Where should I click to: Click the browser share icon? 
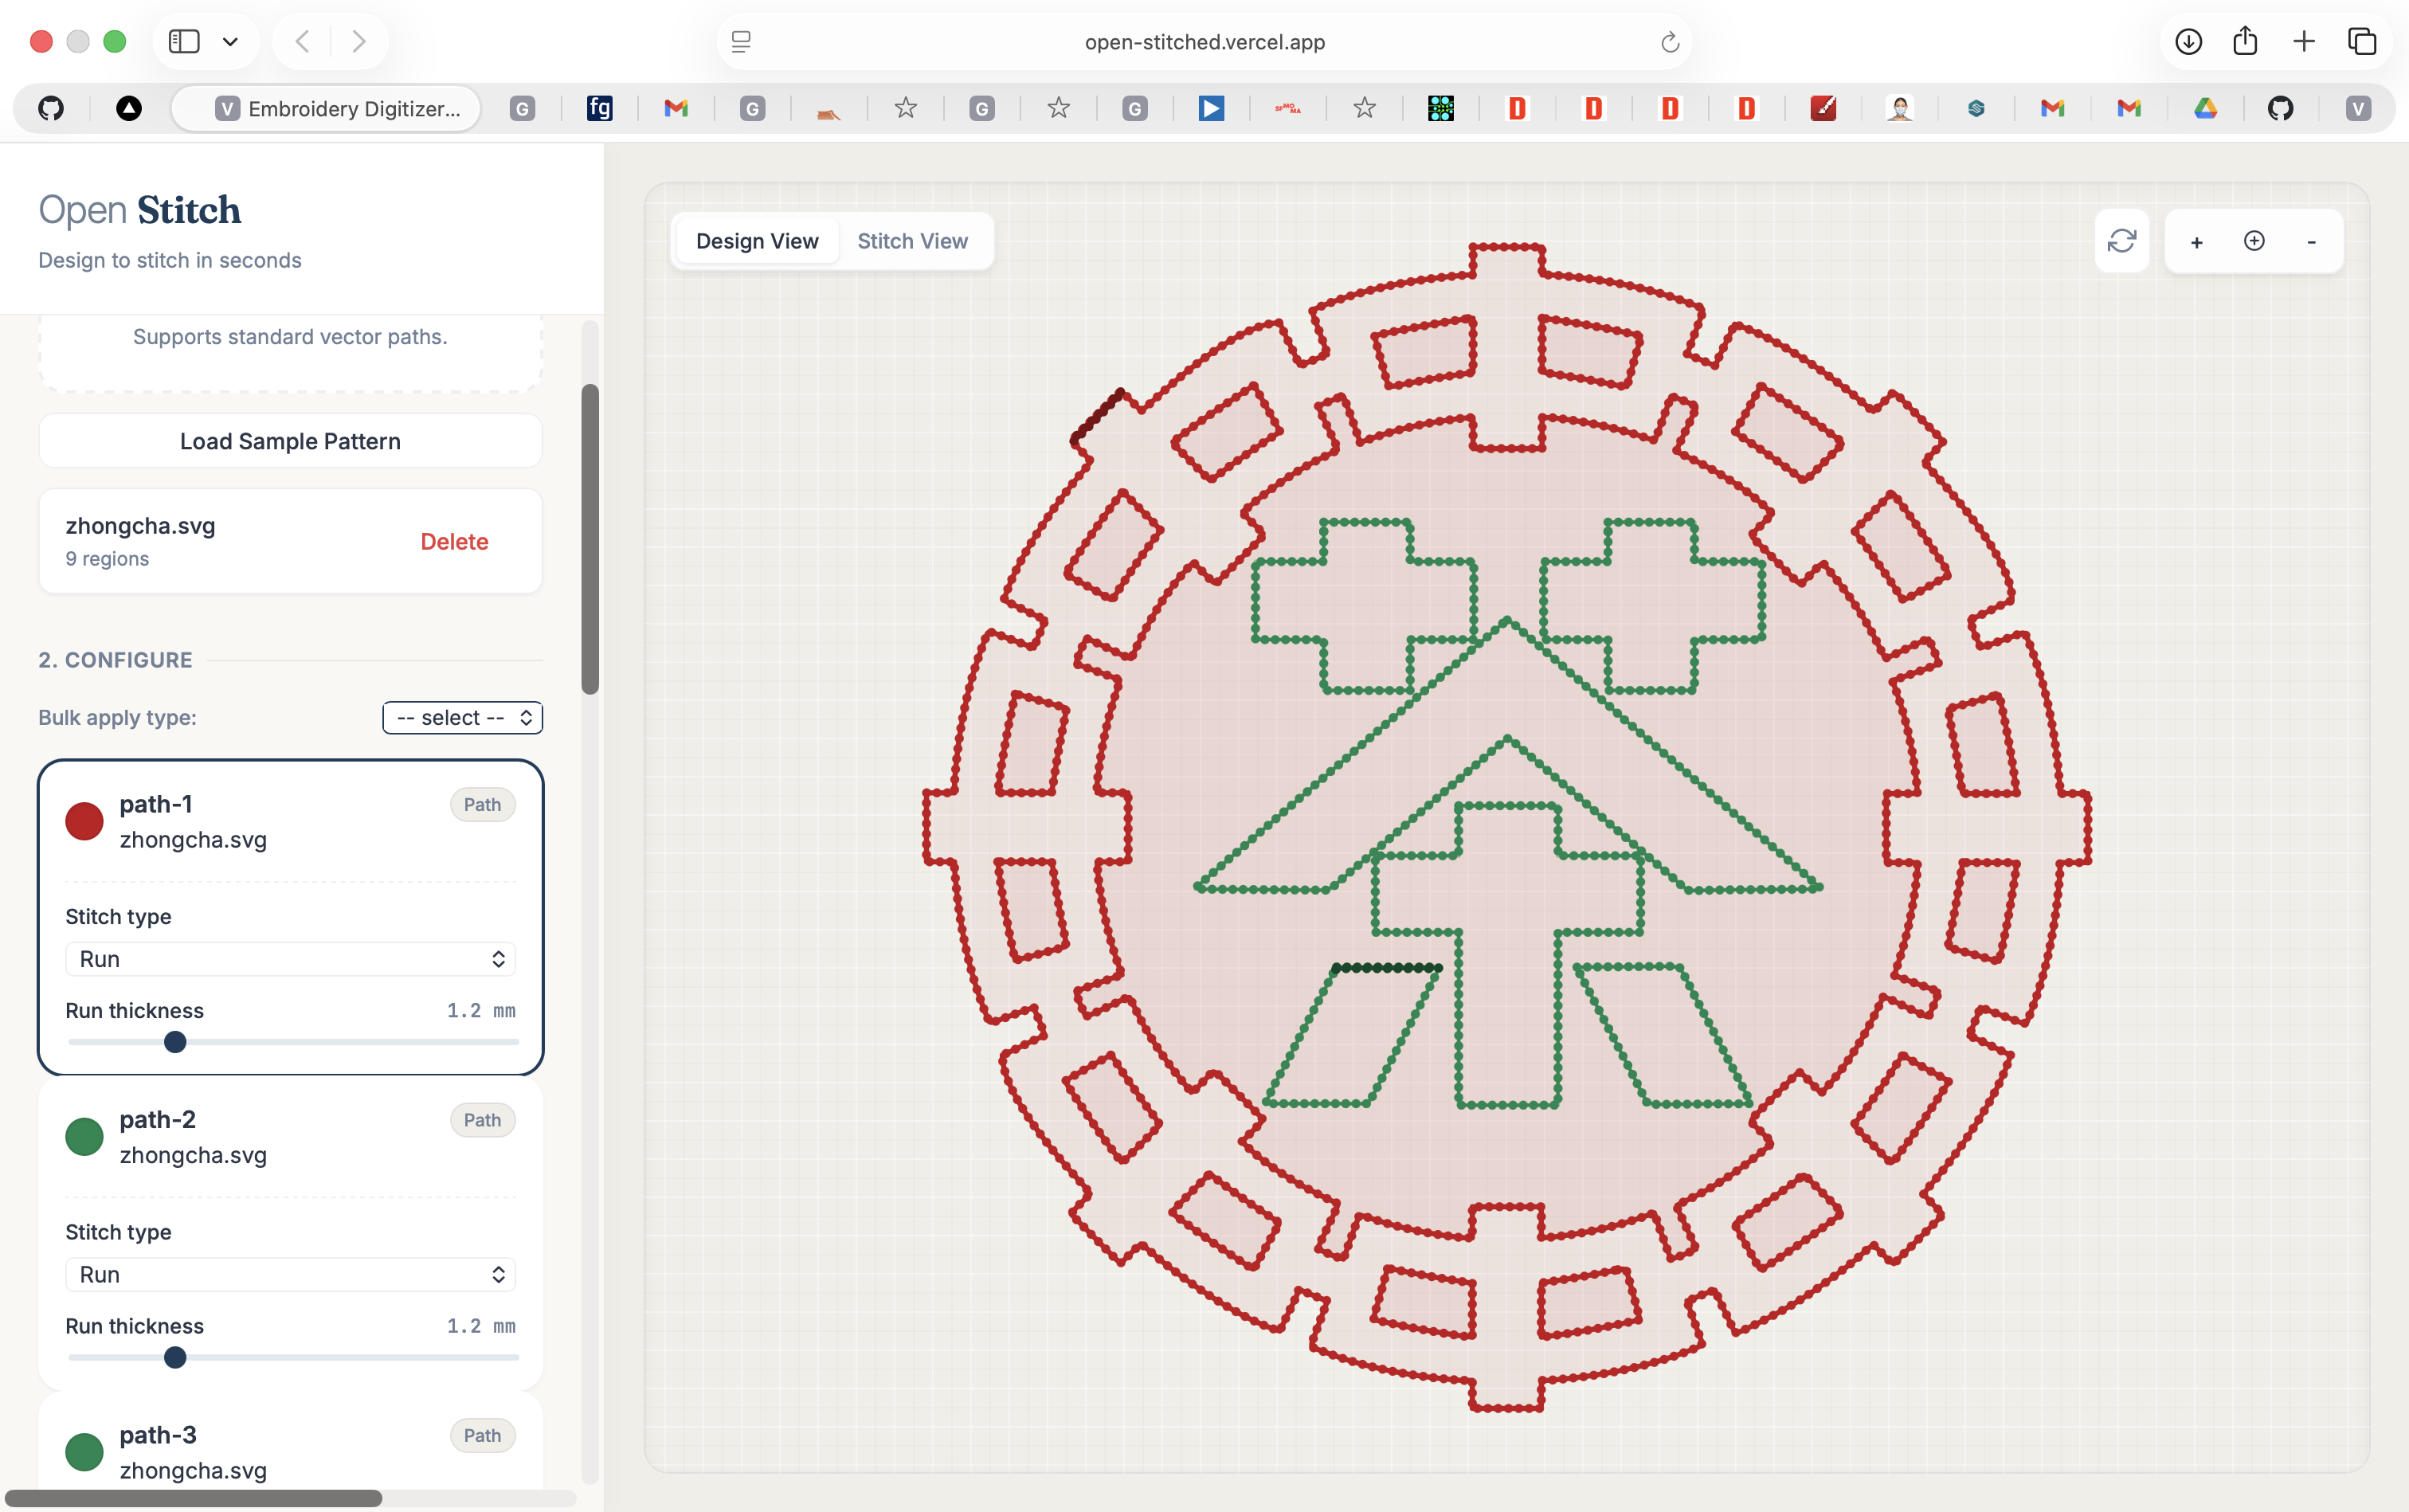click(2245, 41)
